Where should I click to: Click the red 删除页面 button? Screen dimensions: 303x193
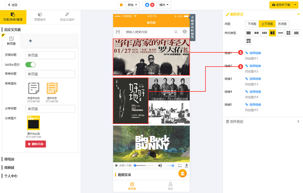(x=35, y=144)
